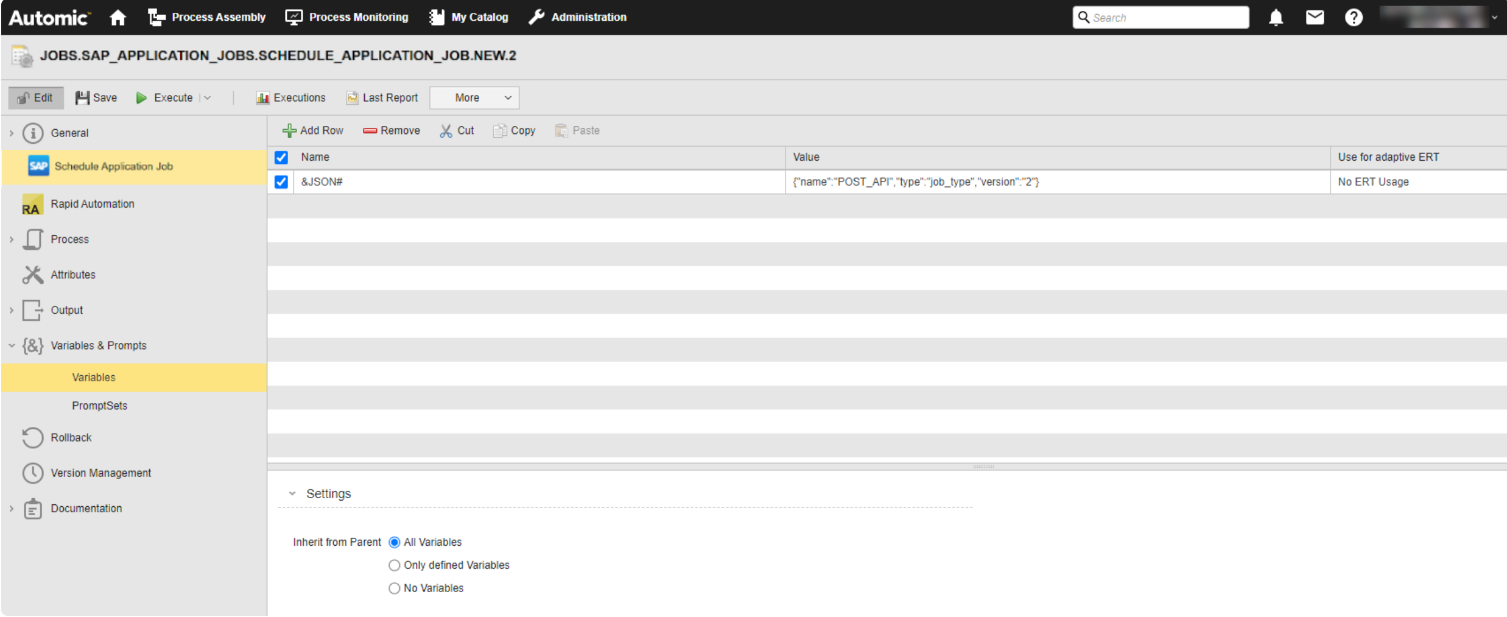
Task: Click the Rollback arrow icon
Action: [x=33, y=437]
